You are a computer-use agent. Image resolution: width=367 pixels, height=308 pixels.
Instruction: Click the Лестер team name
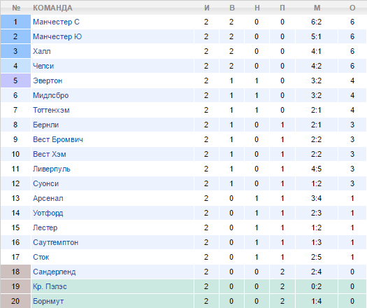tap(45, 227)
